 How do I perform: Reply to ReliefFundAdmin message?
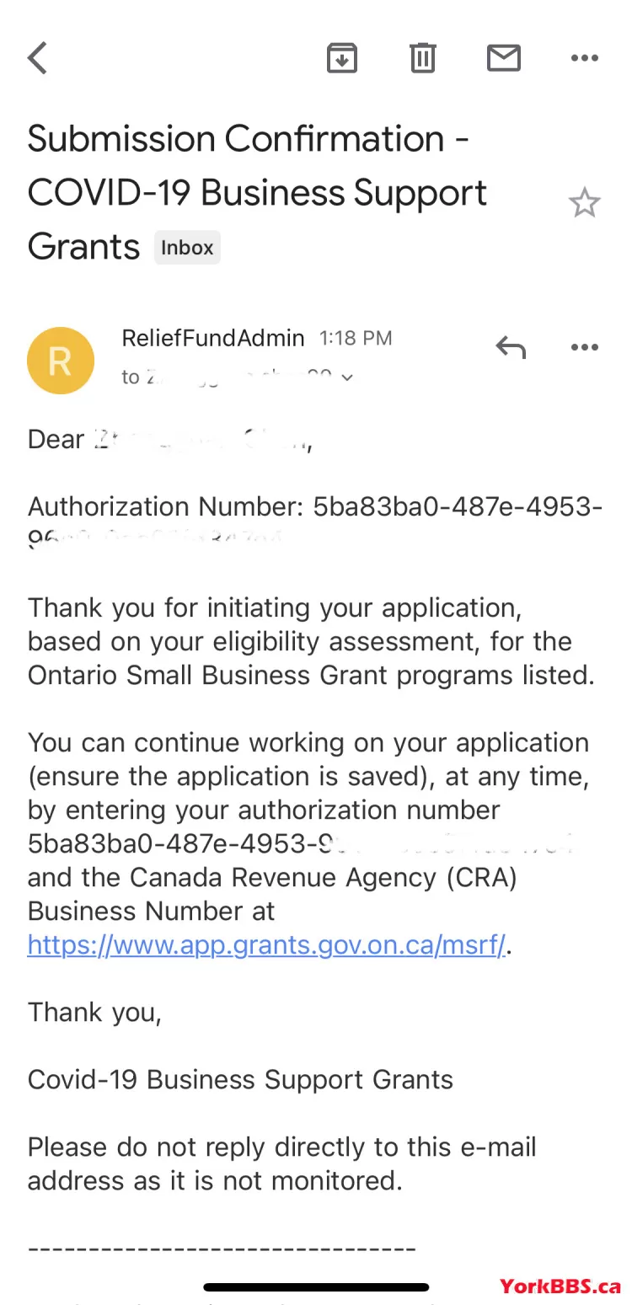(511, 346)
